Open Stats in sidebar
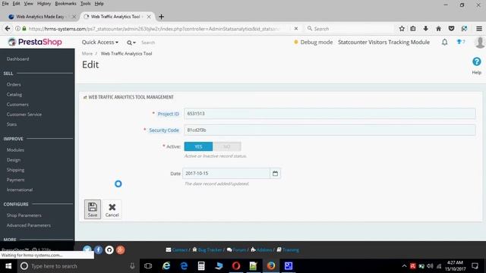The width and height of the screenshot is (486, 273). pyautogui.click(x=11, y=124)
